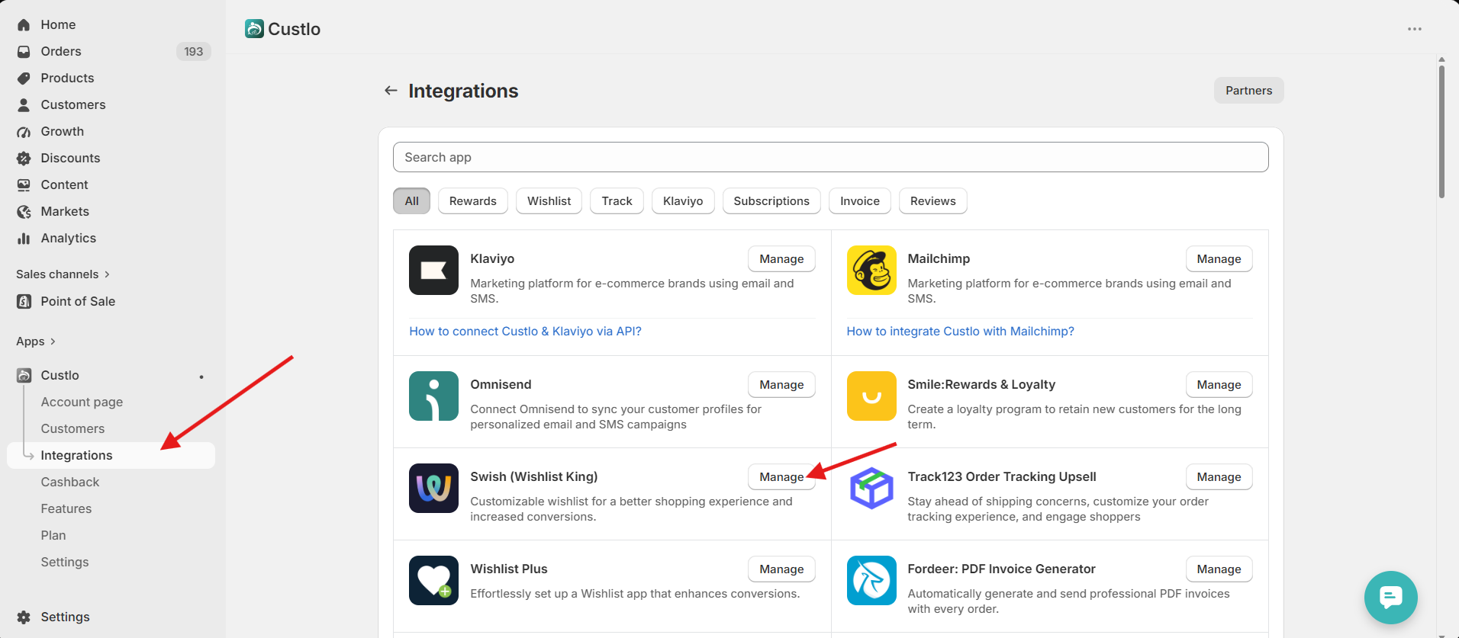Viewport: 1459px width, 638px height.
Task: Click the Search app input field
Action: pos(830,157)
